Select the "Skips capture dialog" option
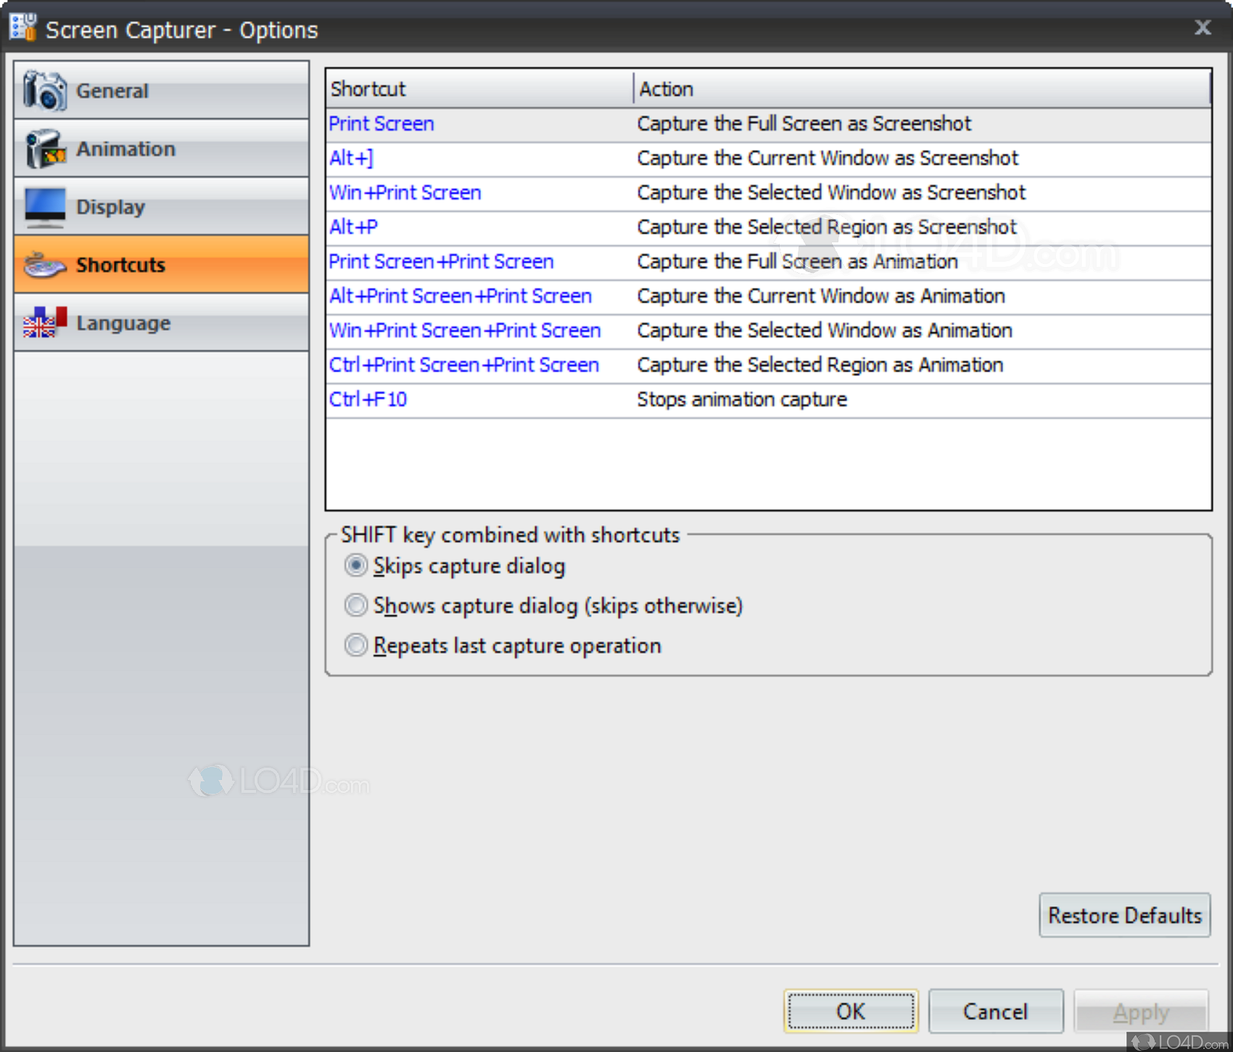 [355, 566]
